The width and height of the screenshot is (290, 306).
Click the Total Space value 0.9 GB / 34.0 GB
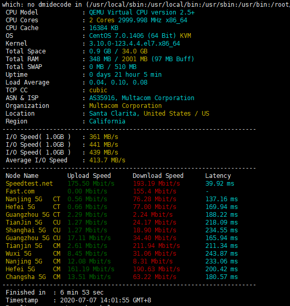(x=118, y=51)
